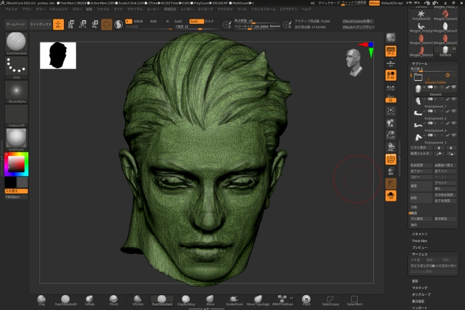Select the hPolish brush
The image size is (465, 310).
pos(138,300)
